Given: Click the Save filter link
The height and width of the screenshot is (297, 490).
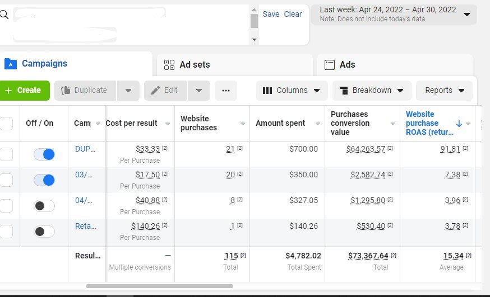Looking at the screenshot, I should coord(271,14).
